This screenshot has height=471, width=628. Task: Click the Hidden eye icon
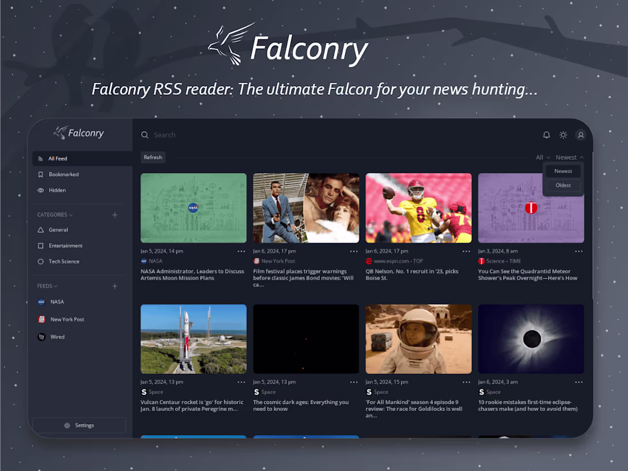(x=39, y=190)
